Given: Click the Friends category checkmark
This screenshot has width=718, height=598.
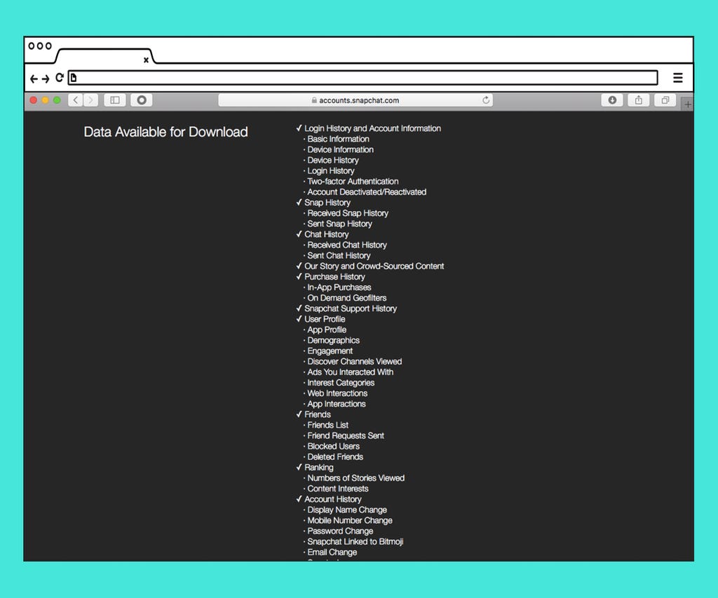Looking at the screenshot, I should (x=299, y=414).
